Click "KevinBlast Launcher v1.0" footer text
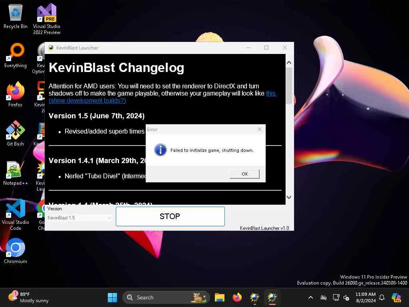 pos(264,228)
